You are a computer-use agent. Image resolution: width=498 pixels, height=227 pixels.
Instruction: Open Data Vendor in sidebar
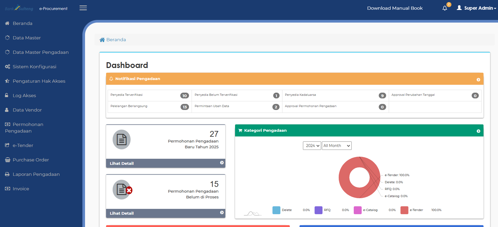tap(27, 110)
